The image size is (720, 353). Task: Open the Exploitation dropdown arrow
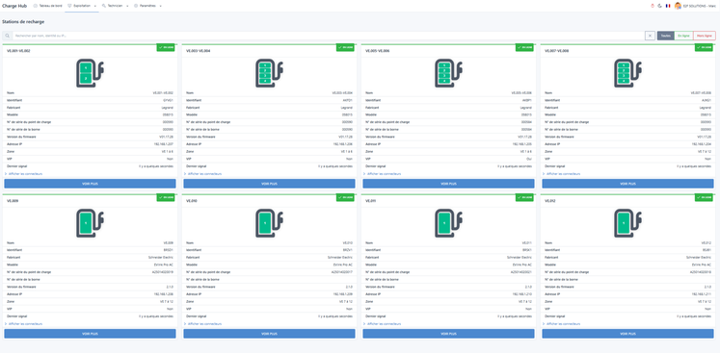(x=95, y=6)
